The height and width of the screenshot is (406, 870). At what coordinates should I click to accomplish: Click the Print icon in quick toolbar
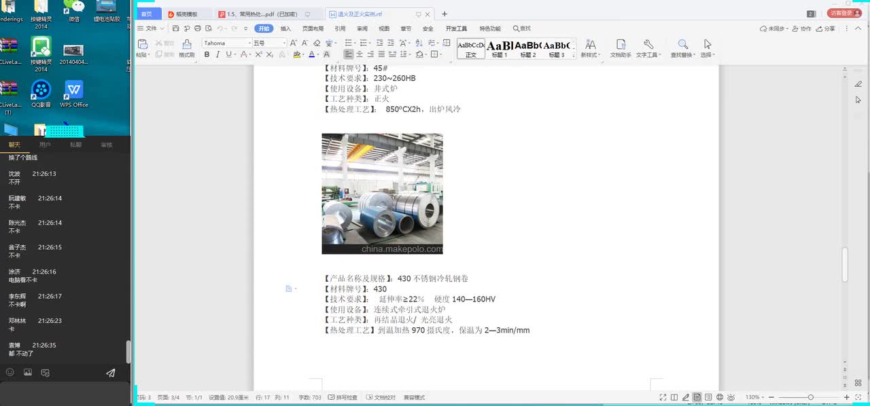198,29
